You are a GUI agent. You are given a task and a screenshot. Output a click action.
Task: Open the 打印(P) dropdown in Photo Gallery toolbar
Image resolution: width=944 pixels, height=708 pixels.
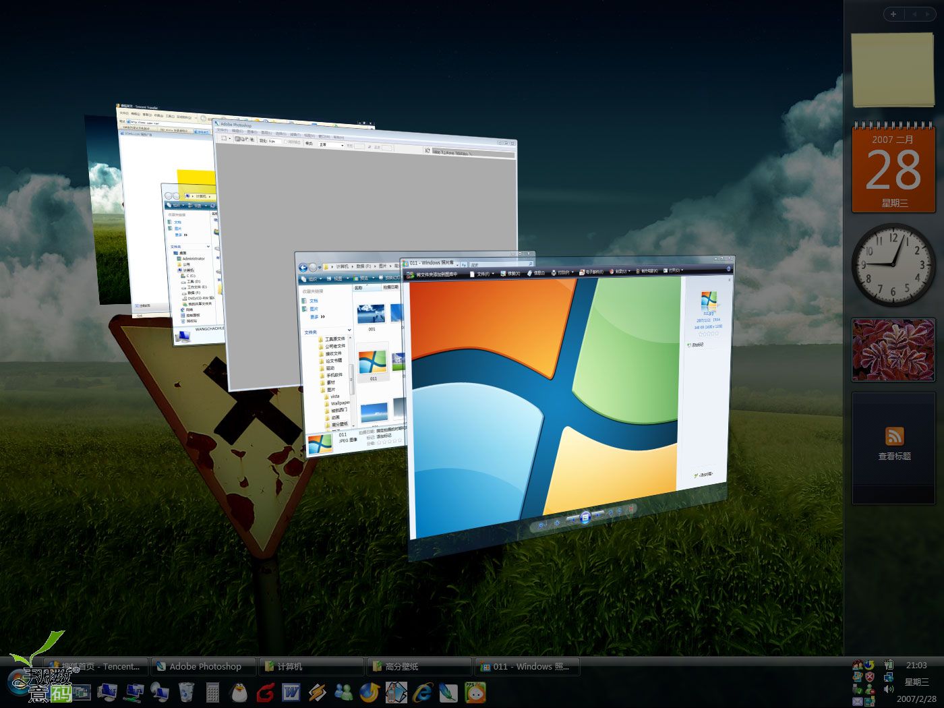tap(562, 272)
